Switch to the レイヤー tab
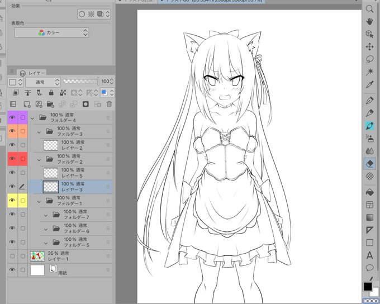 coord(33,73)
